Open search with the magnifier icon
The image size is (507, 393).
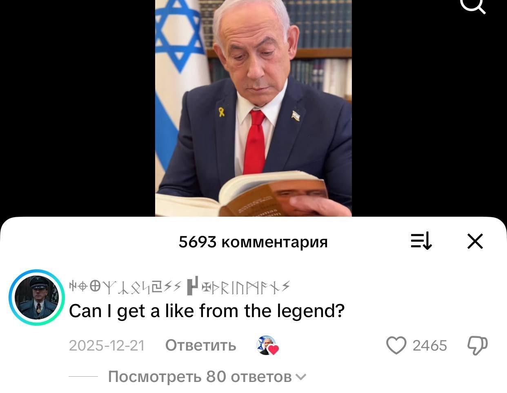tap(474, 5)
